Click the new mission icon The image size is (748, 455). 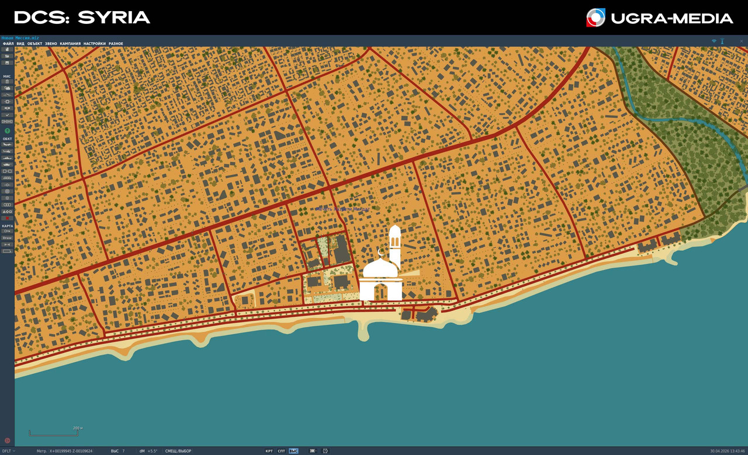pyautogui.click(x=8, y=50)
